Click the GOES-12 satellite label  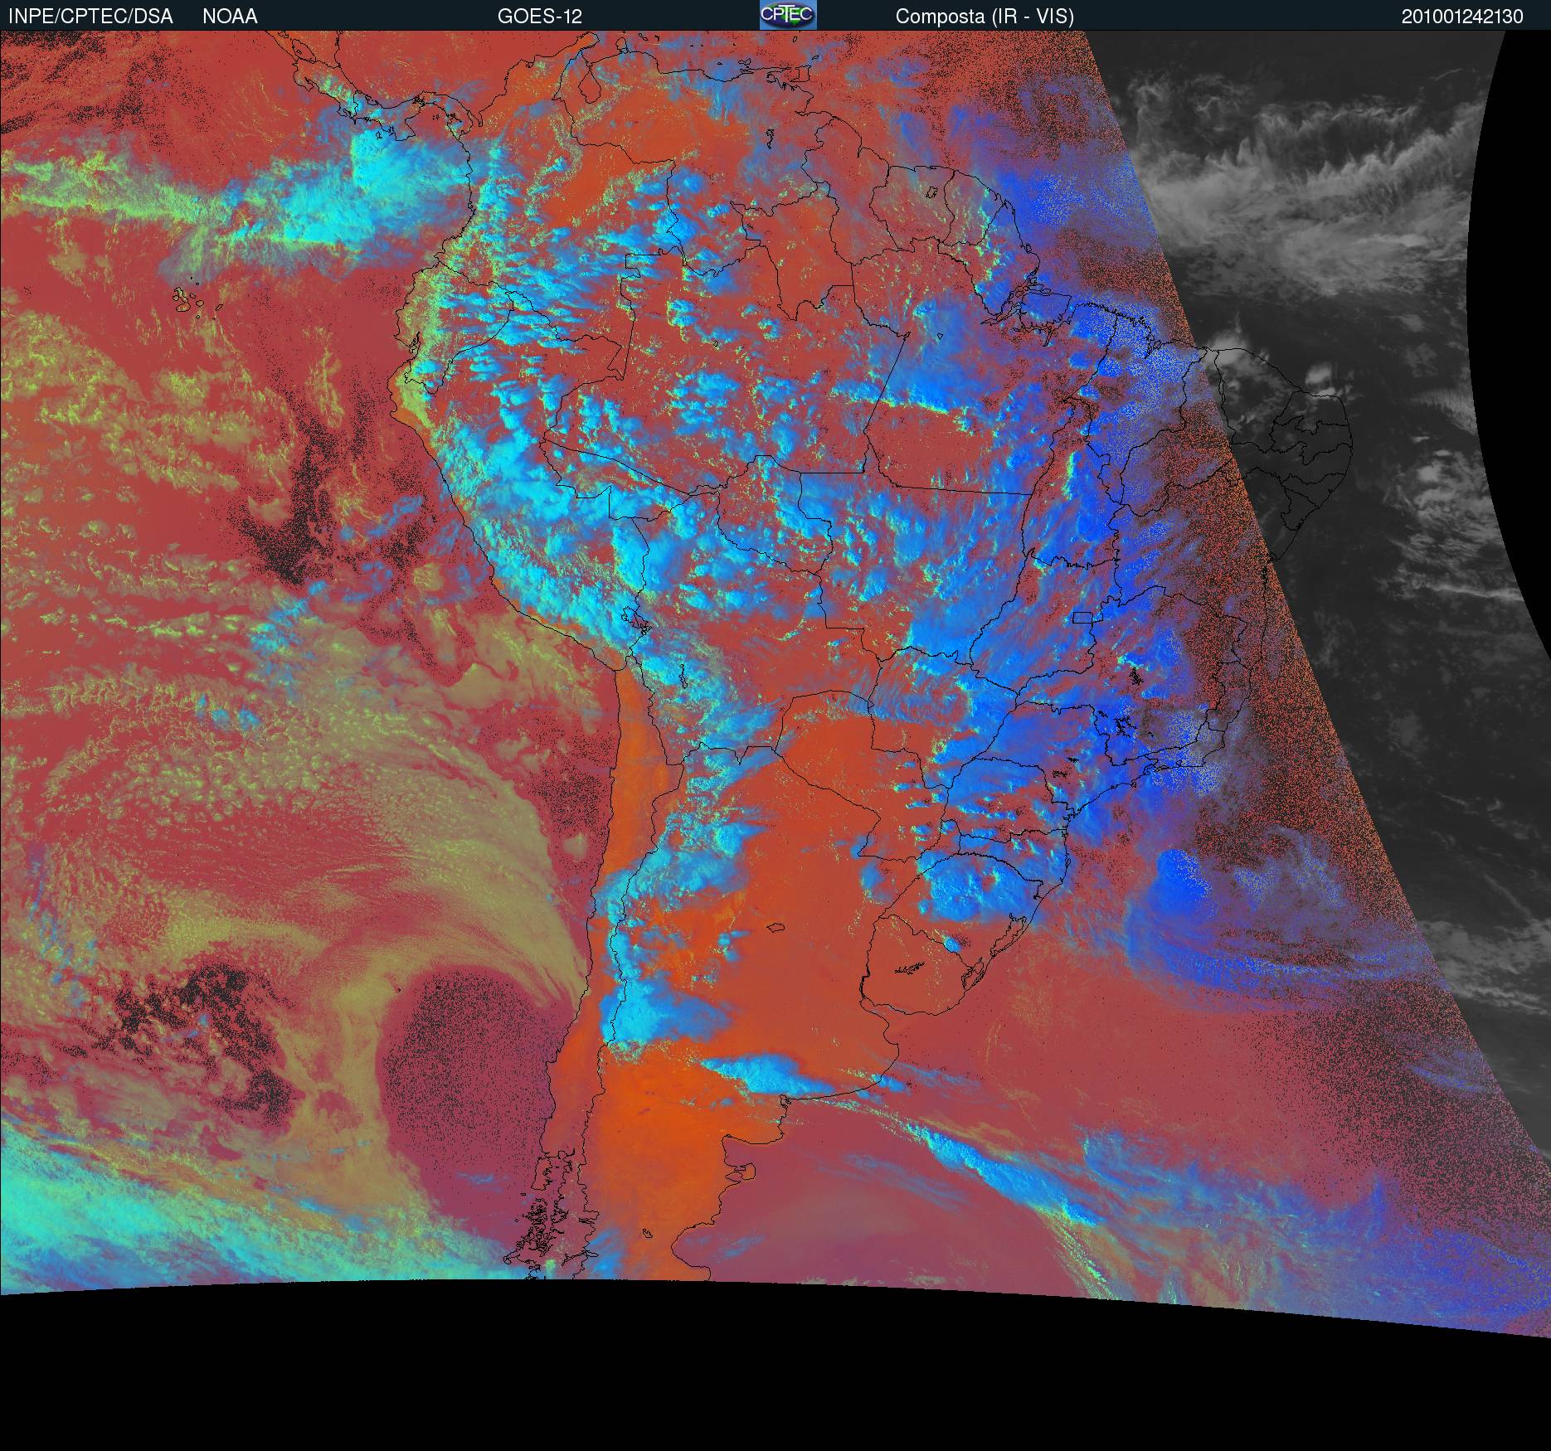point(539,17)
